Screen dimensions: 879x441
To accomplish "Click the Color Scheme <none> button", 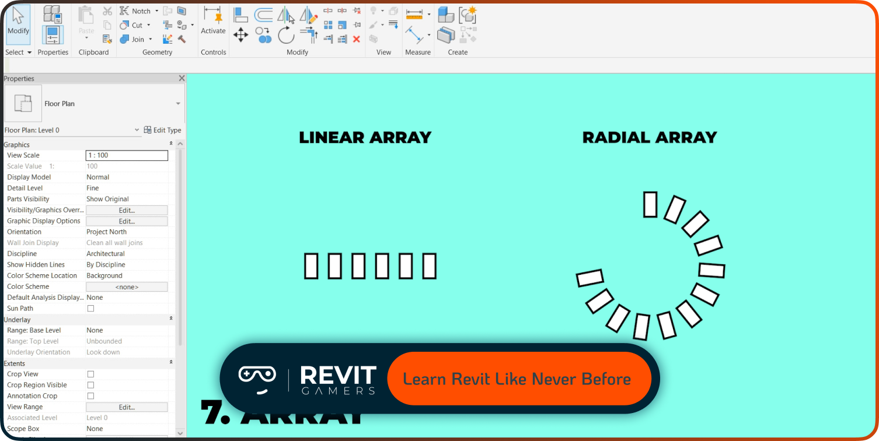I will tap(127, 287).
